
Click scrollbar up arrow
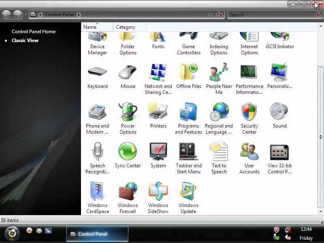point(320,26)
